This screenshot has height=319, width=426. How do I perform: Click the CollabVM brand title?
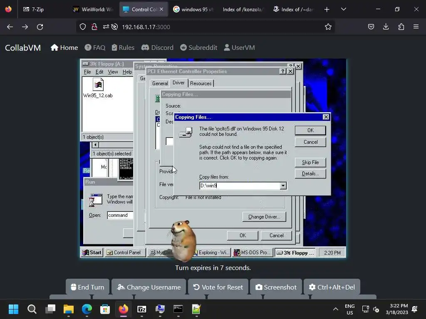pyautogui.click(x=23, y=48)
